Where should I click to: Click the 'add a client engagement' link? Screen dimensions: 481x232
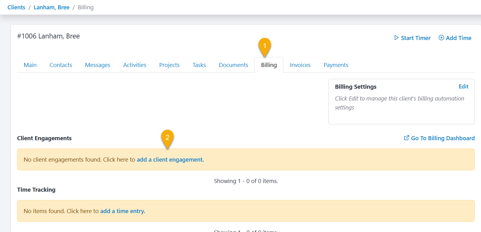170,160
